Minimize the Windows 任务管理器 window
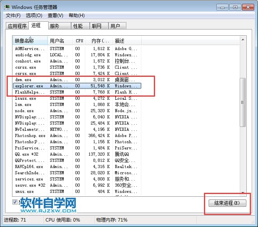This screenshot has width=258, height=227. (x=223, y=7)
